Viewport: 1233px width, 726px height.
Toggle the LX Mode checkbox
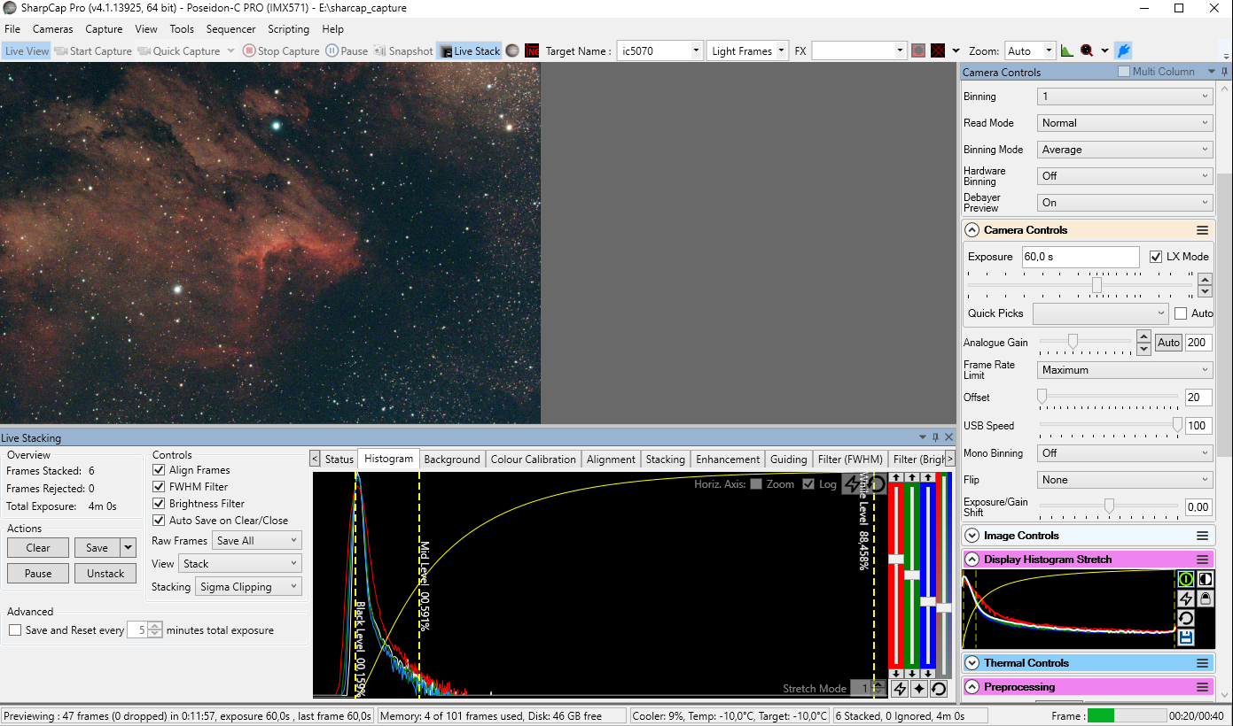tap(1156, 257)
